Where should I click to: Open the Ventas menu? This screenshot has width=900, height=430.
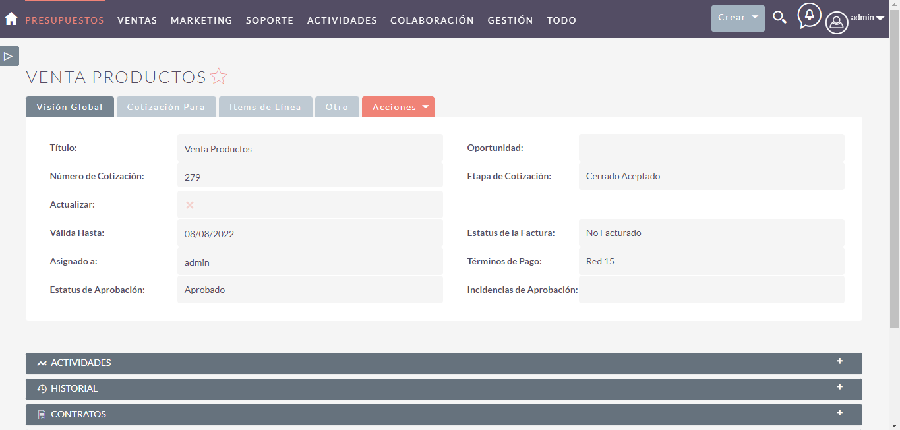[137, 20]
